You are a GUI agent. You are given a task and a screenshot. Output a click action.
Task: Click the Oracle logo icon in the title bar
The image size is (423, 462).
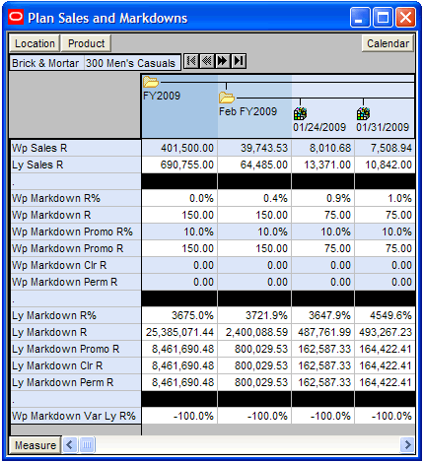tap(16, 17)
